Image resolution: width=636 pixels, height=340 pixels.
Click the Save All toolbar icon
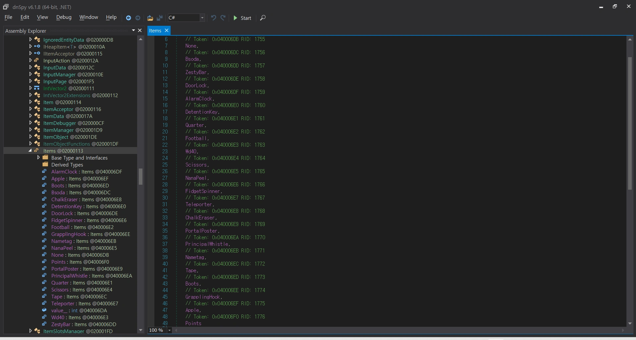click(x=160, y=18)
